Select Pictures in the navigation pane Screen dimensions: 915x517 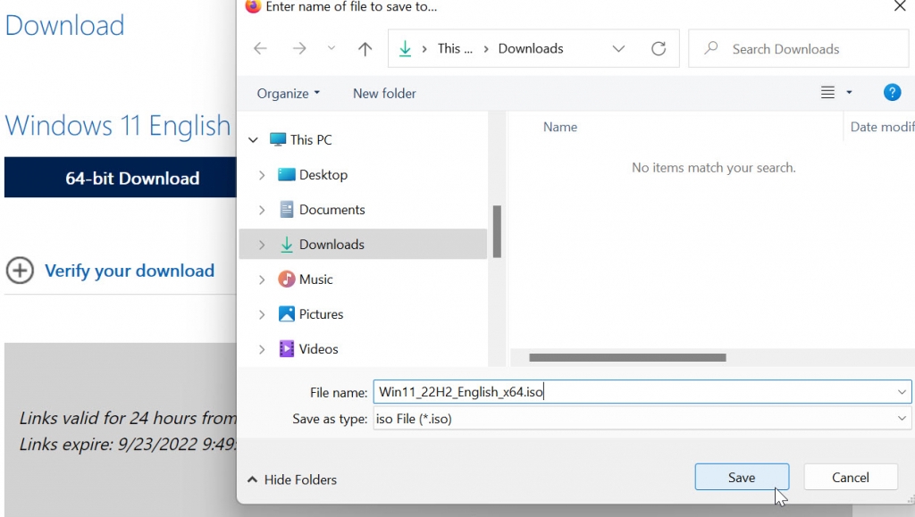[322, 313]
